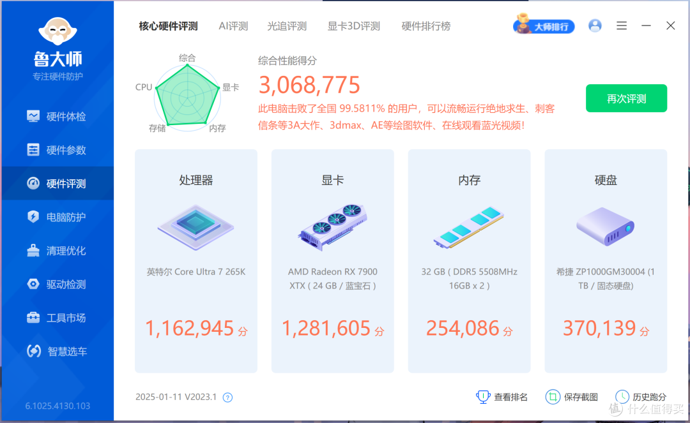
Task: Click the 硬件体检 monitor icon
Action: click(33, 116)
